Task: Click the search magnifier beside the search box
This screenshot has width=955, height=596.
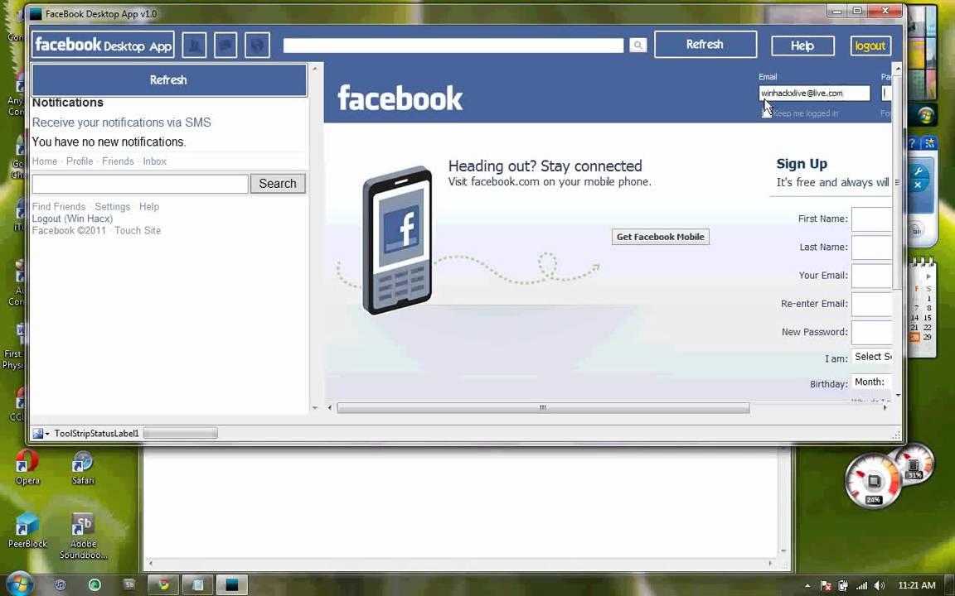Action: pyautogui.click(x=637, y=45)
